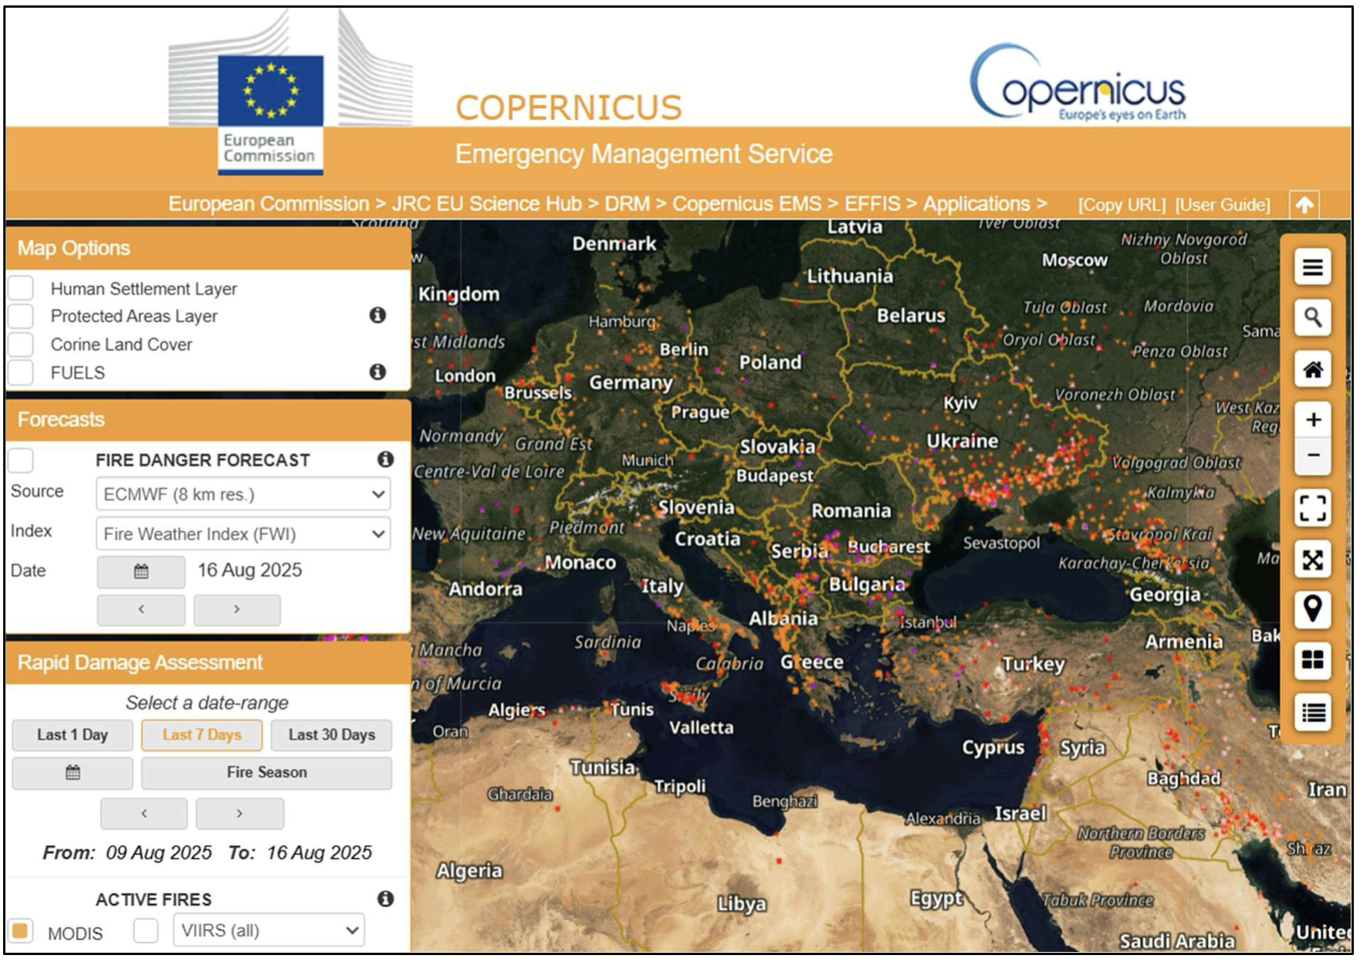This screenshot has width=1360, height=962.
Task: Open the legend list icon
Action: (x=1312, y=712)
